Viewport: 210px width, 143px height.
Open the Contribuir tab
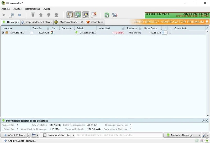point(95,22)
